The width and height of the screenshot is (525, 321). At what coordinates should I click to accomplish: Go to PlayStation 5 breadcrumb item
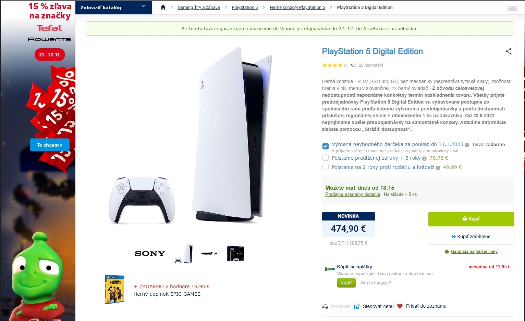pyautogui.click(x=245, y=8)
